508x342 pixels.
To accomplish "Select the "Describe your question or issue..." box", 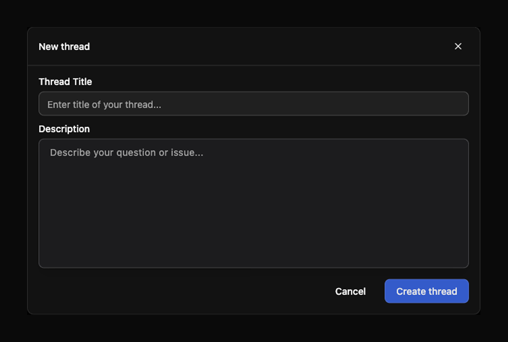I will pyautogui.click(x=254, y=203).
